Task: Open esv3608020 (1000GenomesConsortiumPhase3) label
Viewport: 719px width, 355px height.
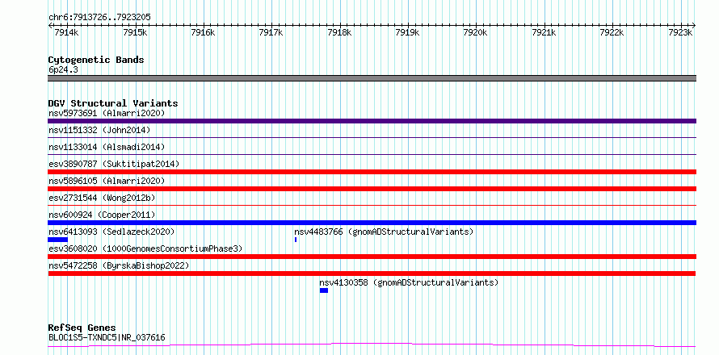Action: (x=145, y=248)
